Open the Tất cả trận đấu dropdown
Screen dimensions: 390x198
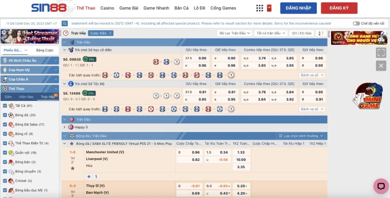click(x=271, y=33)
